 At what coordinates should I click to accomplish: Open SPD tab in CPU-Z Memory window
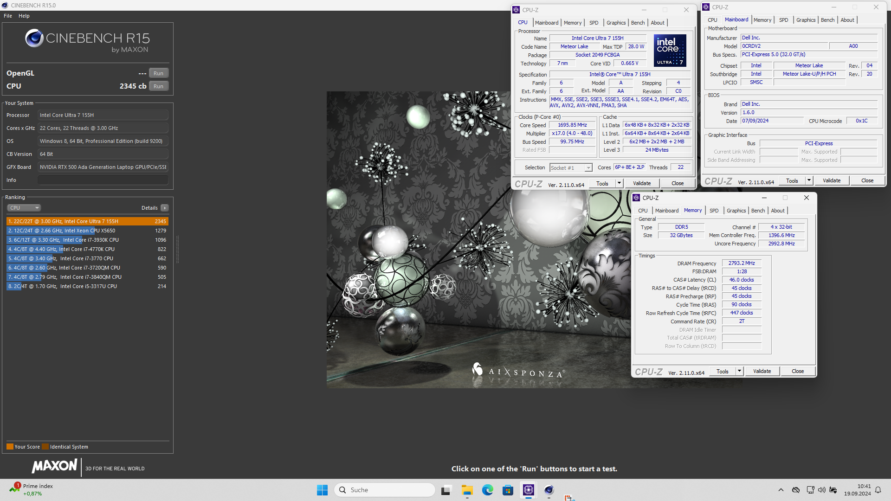click(x=714, y=211)
